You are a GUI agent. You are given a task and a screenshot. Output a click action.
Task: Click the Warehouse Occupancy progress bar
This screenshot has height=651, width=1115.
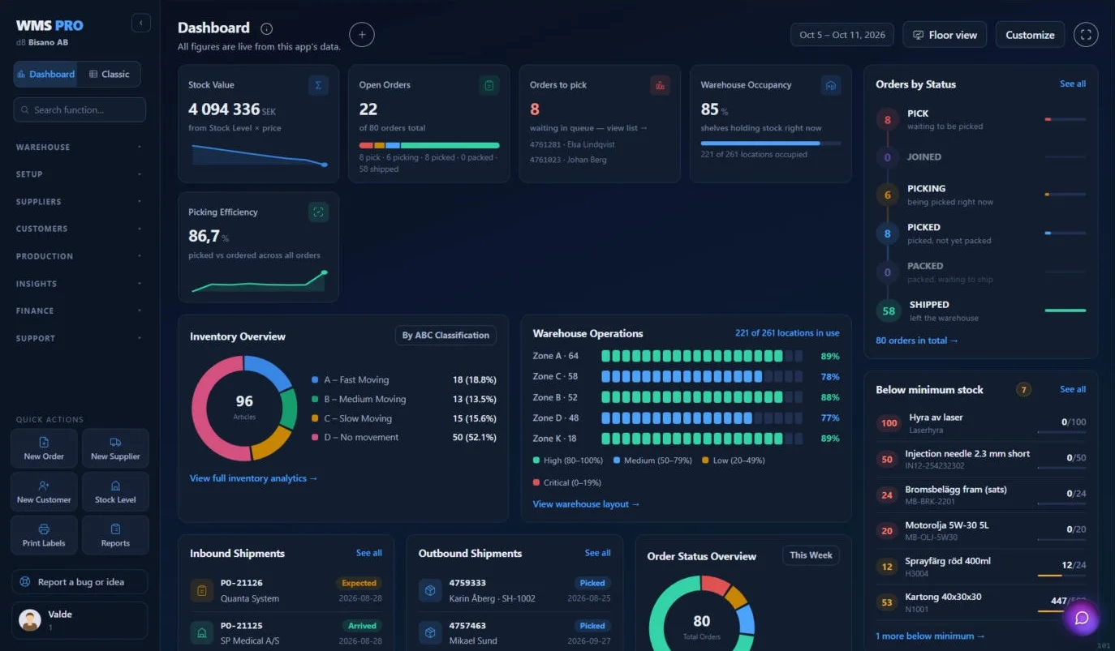(x=770, y=143)
